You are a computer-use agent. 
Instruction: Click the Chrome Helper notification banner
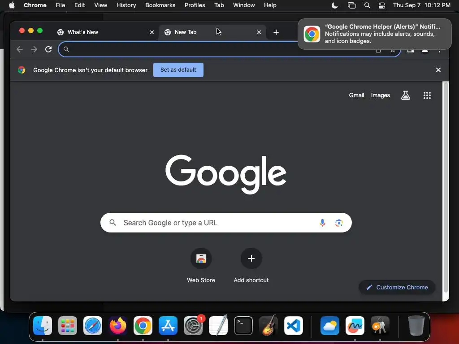click(375, 34)
